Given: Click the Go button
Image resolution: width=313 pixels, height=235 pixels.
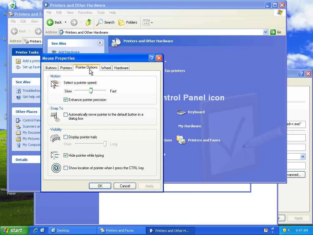Looking at the screenshot, I should pos(276,32).
